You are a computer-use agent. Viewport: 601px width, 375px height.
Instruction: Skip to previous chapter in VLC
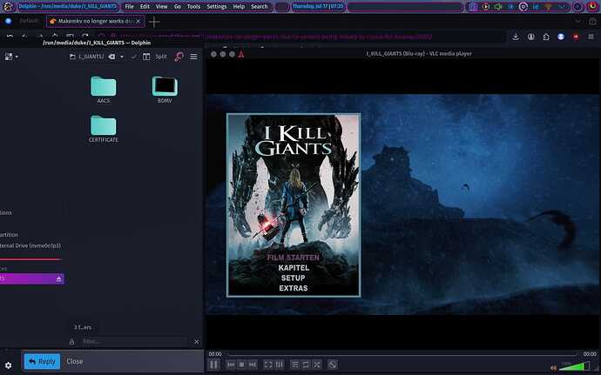[231, 365]
